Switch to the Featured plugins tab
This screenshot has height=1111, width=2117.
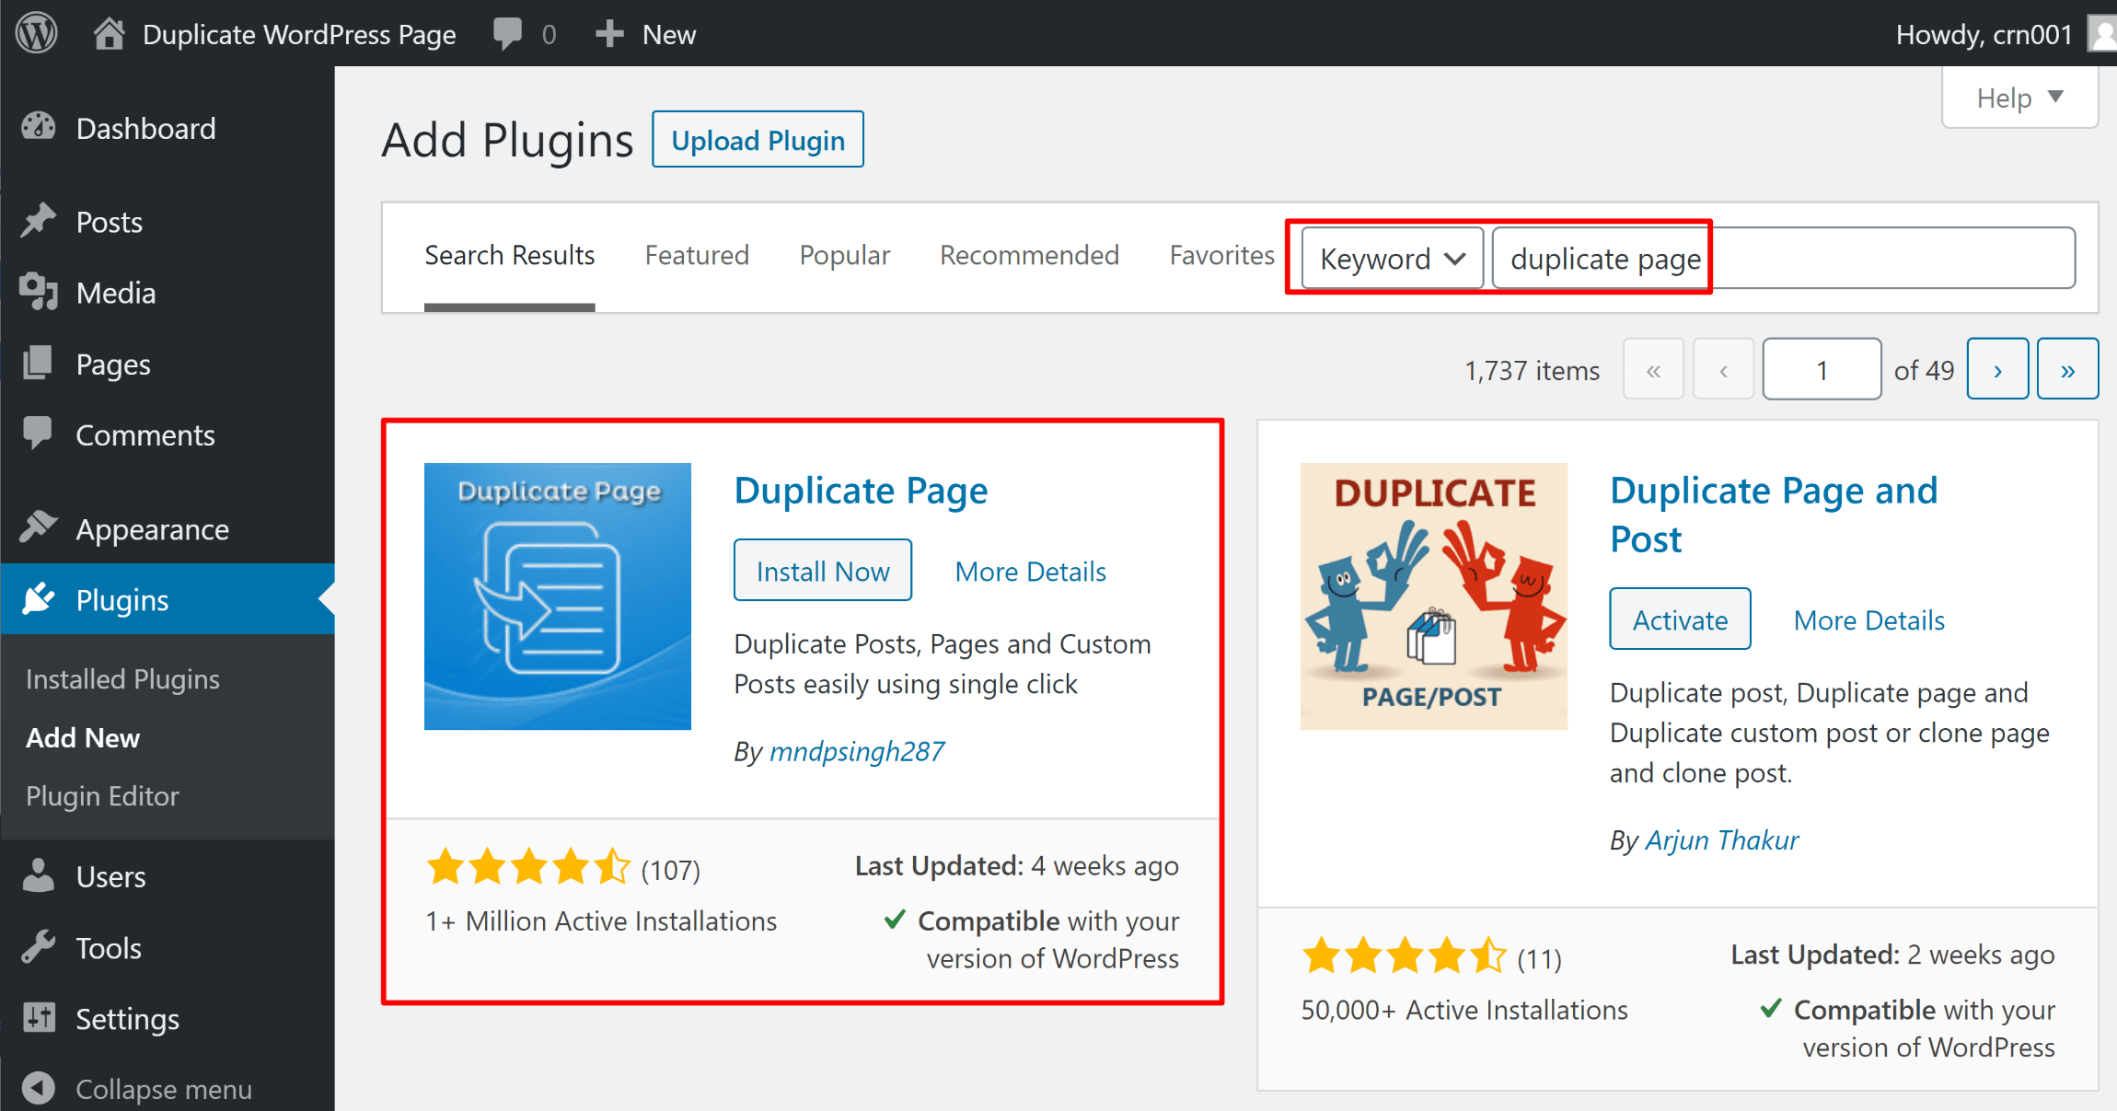tap(697, 255)
